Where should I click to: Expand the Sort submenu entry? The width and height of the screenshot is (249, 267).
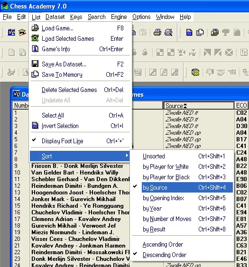pyautogui.click(x=80, y=156)
